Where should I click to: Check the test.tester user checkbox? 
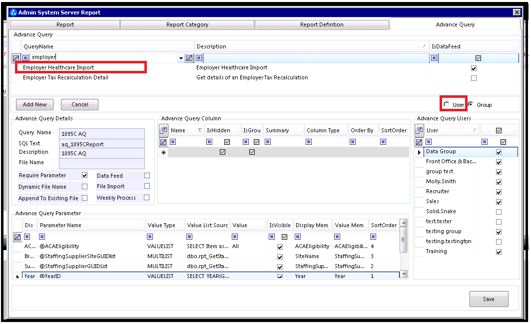pos(499,222)
